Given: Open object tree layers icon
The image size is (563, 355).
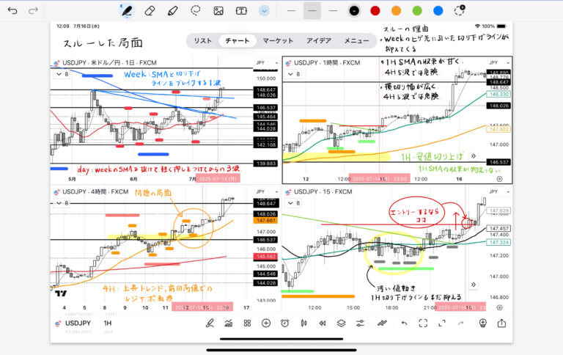Looking at the screenshot, I should [341, 323].
